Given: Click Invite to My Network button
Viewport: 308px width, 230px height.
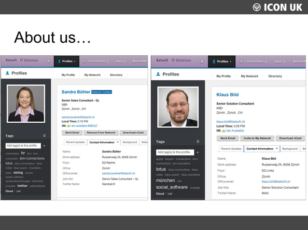Looking at the screenshot, I should [257, 138].
